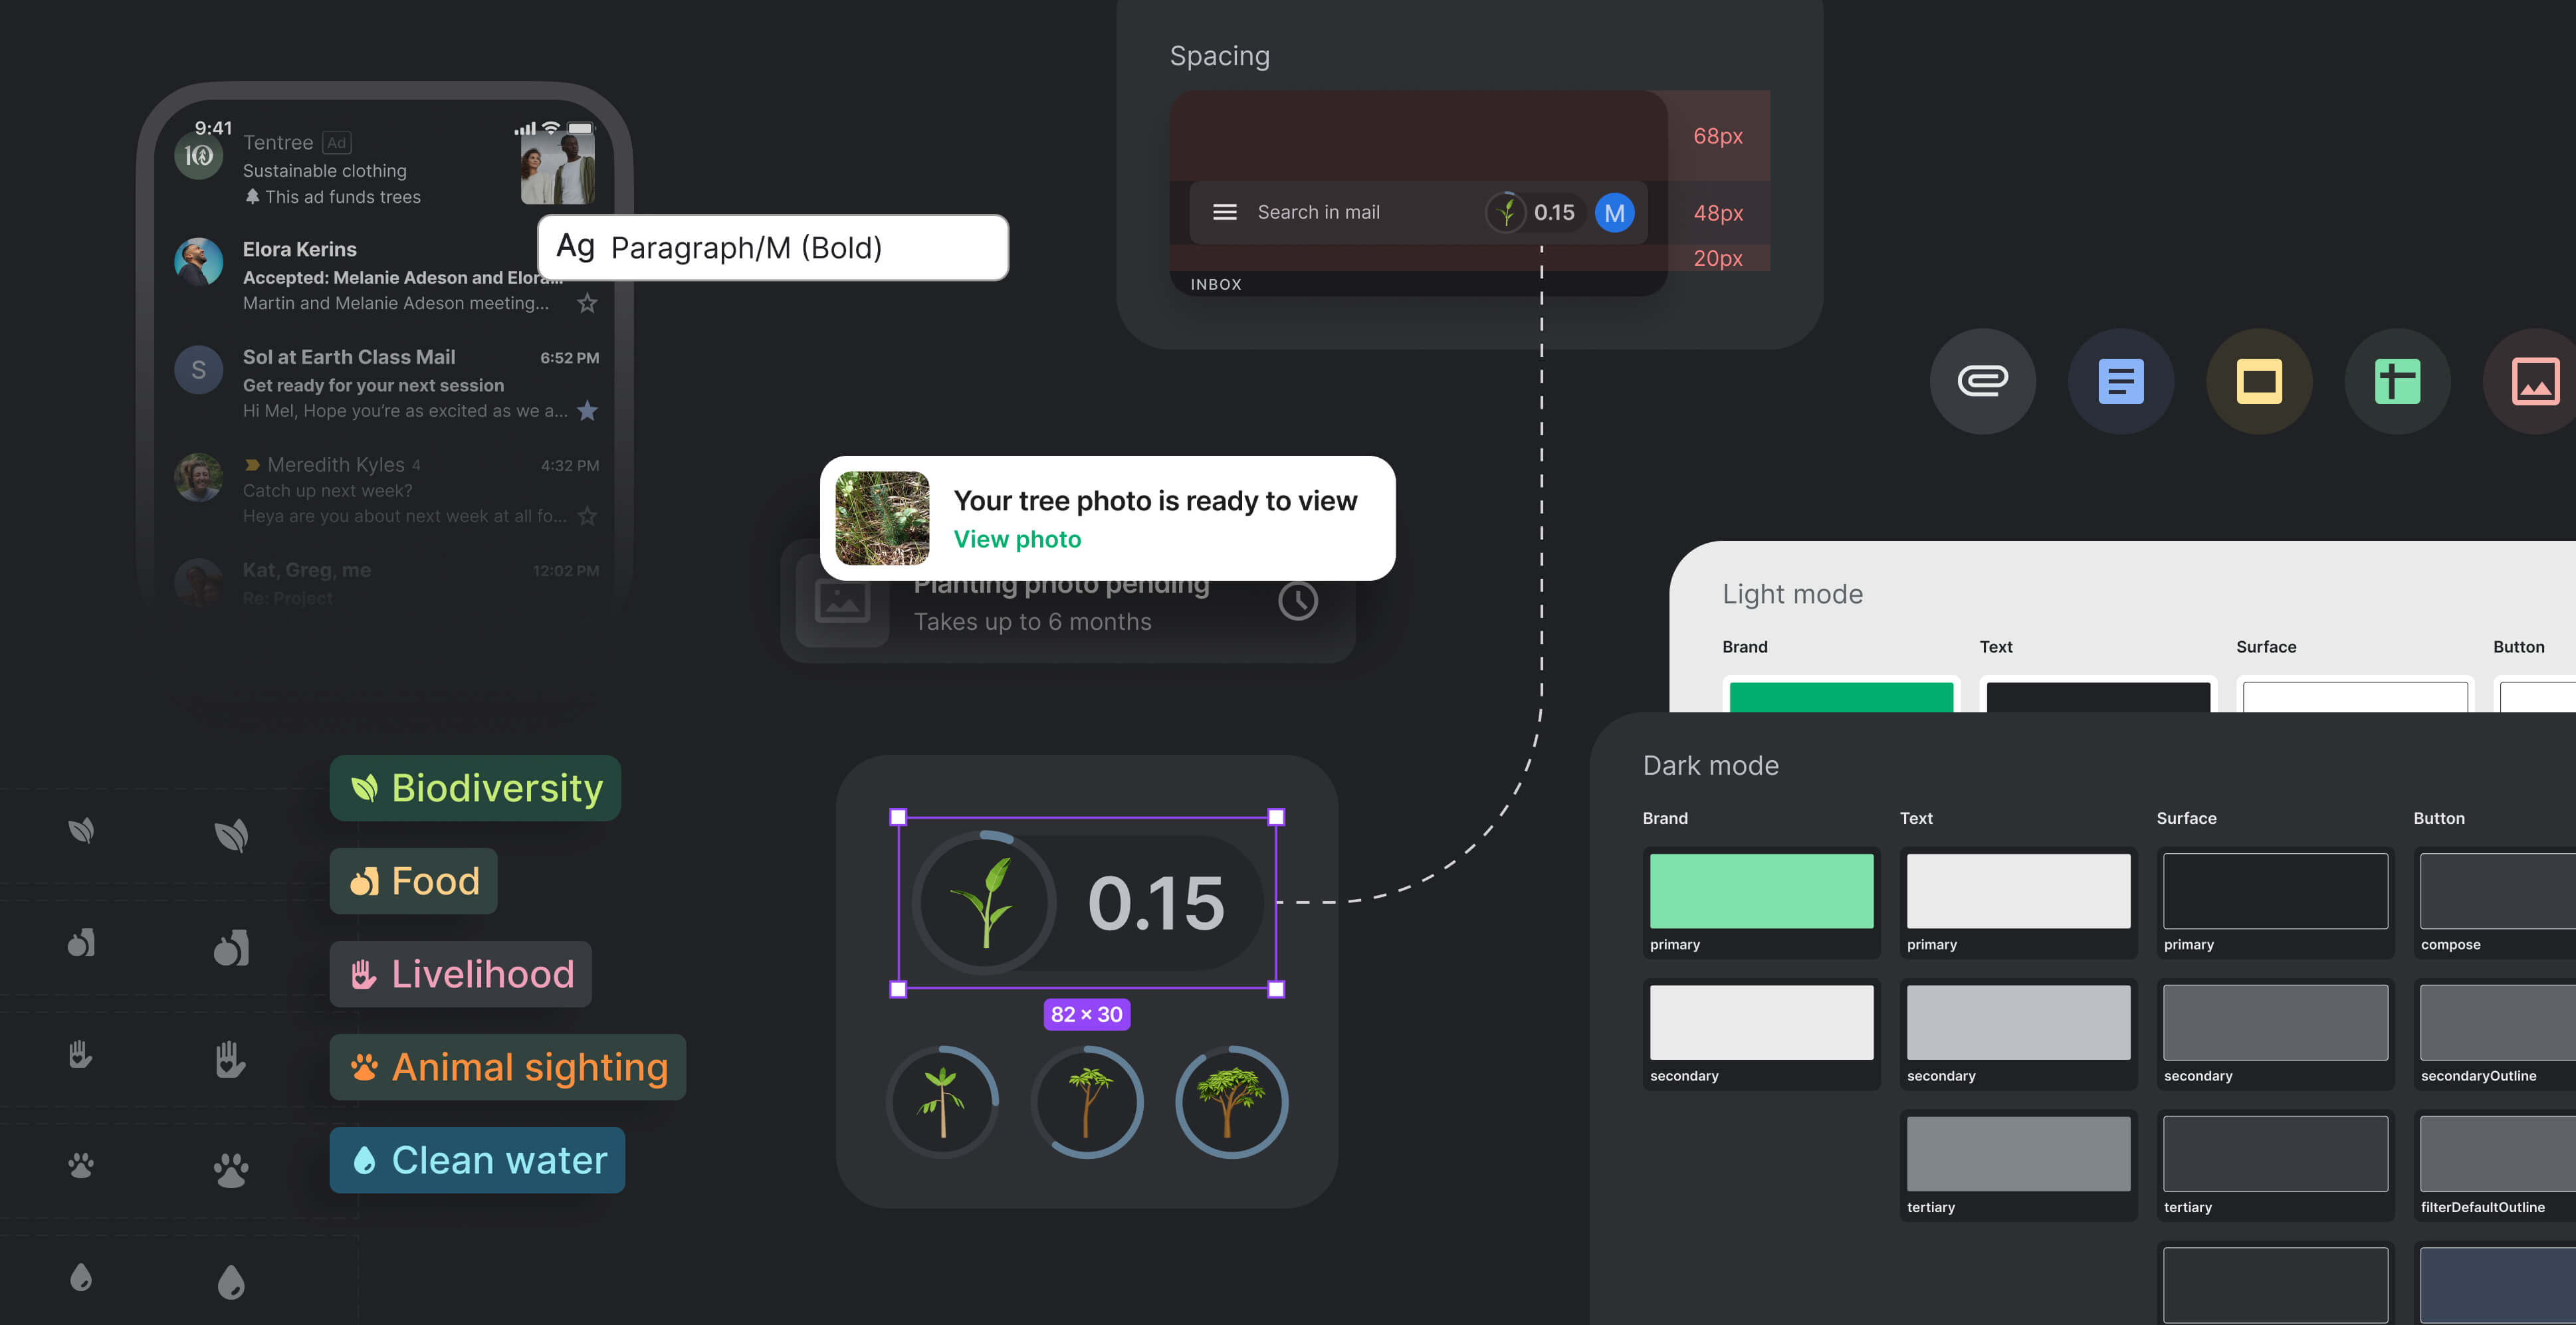Select the Clean water tag
The width and height of the screenshot is (2576, 1325).
coord(477,1160)
